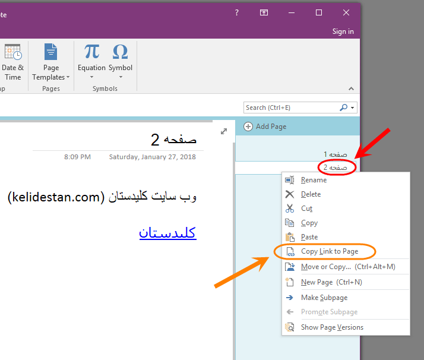Viewport: 424px width, 360px height.
Task: Click Add Page button
Action: coord(265,127)
